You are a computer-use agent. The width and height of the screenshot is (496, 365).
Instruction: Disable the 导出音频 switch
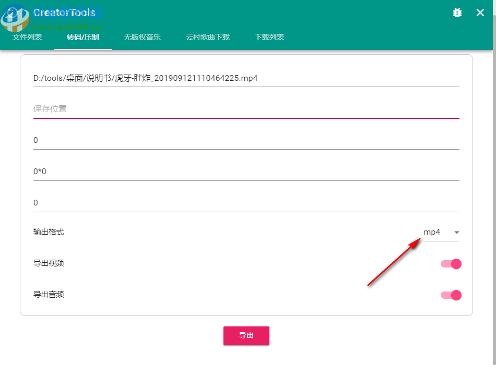point(451,295)
